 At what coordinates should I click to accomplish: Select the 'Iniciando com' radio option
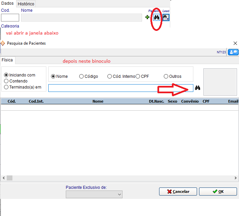6,75
